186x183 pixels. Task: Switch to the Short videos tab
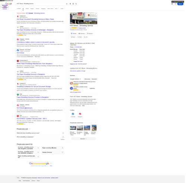tap(50, 9)
